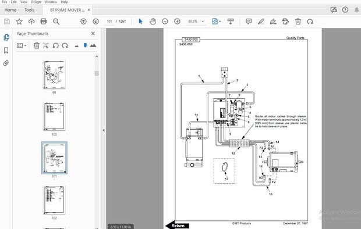Activate the Selection arrow tool
This screenshot has height=229, width=361.
point(140,22)
